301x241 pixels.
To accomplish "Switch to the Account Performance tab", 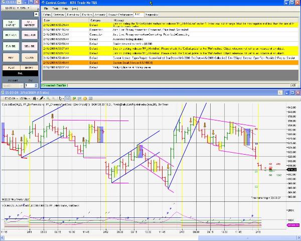I will click(120, 15).
